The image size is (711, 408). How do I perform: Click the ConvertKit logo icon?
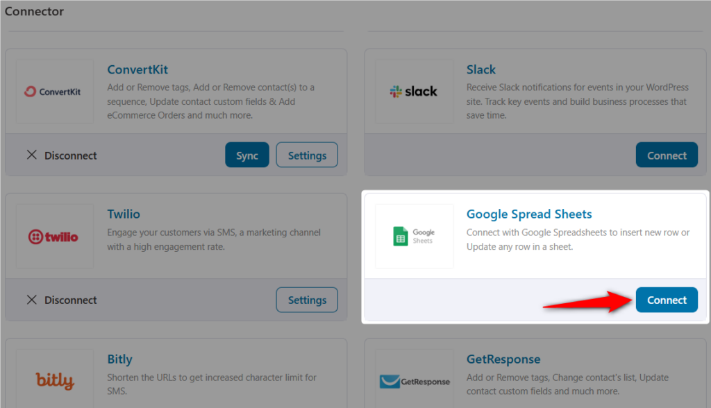click(55, 91)
